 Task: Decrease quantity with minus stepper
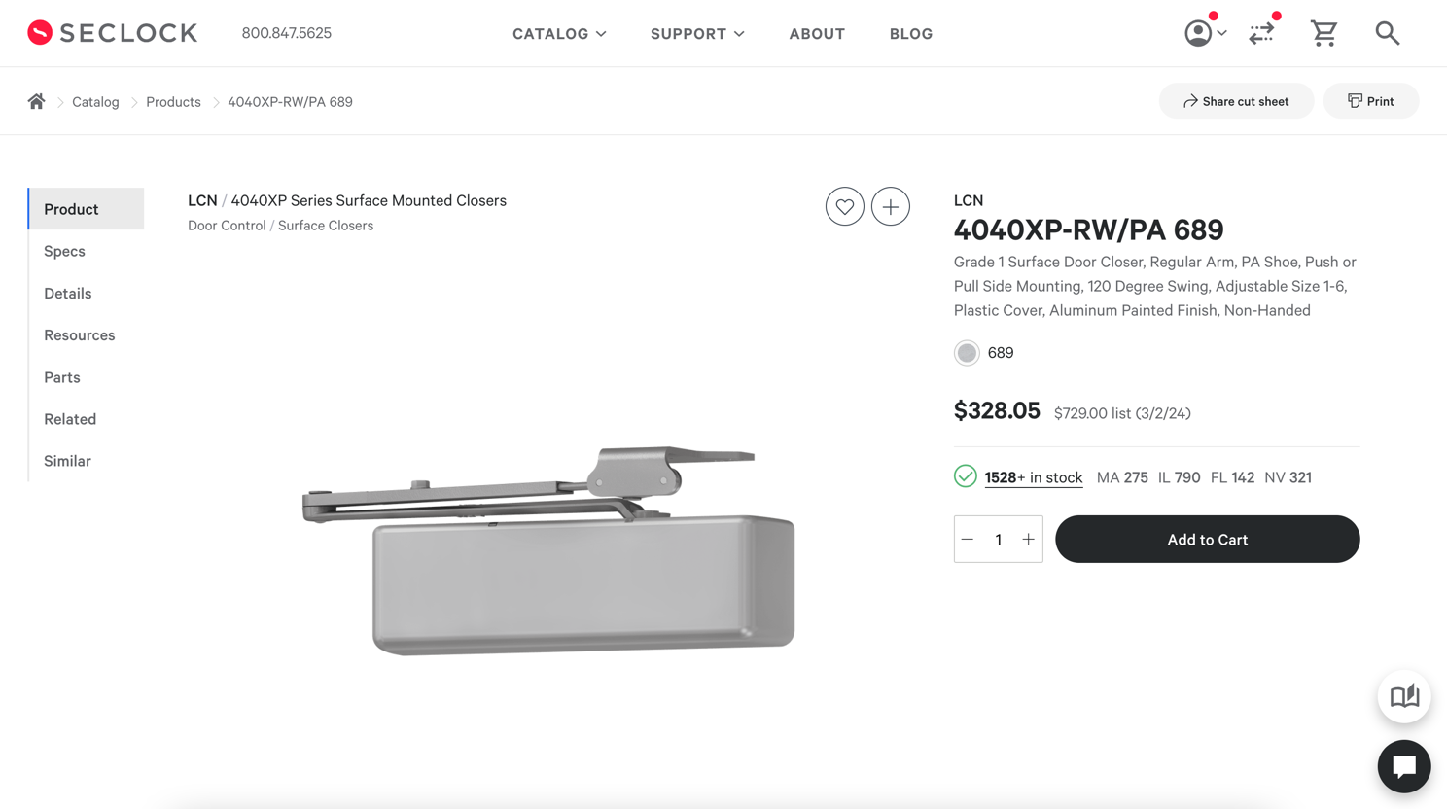tap(968, 539)
